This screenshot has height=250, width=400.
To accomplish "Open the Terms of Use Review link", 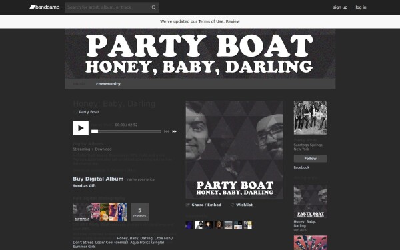I will [x=233, y=21].
